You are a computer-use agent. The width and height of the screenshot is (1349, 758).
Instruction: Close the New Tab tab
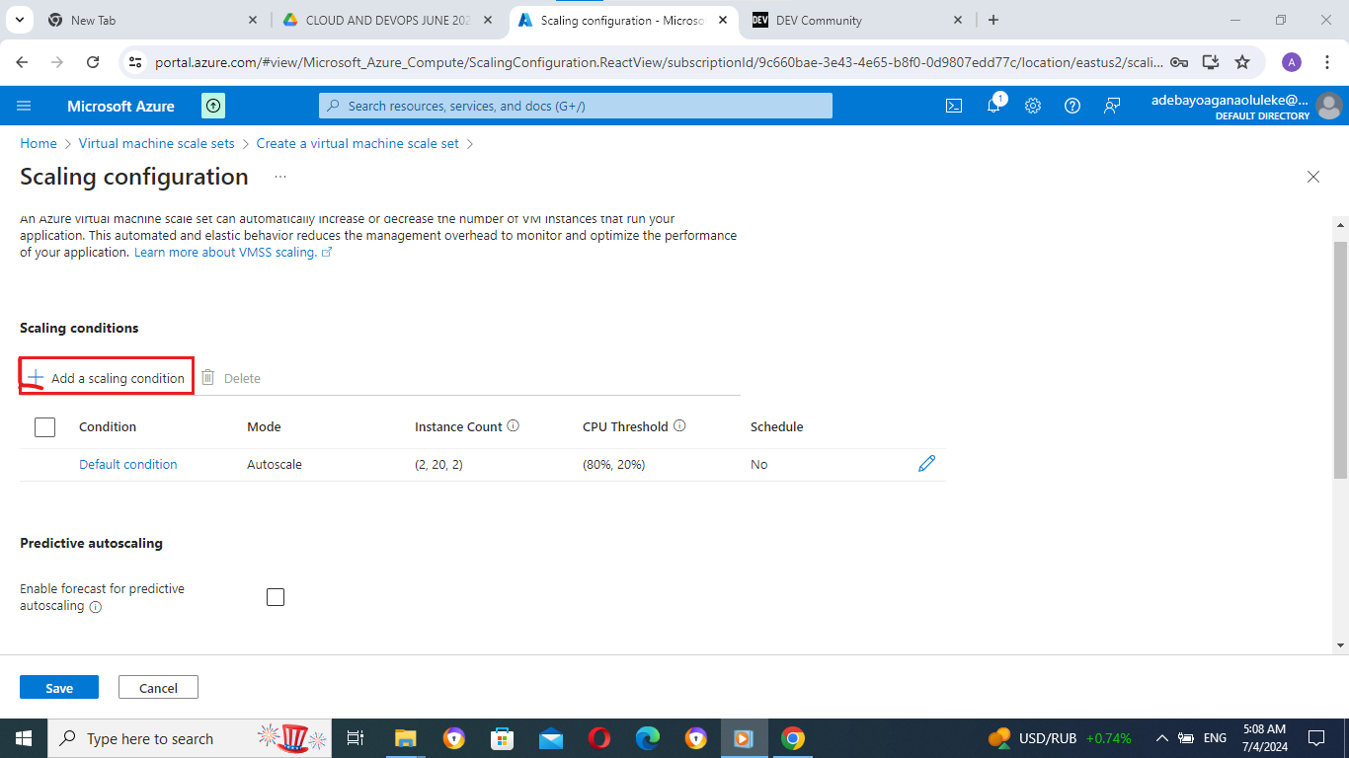253,20
